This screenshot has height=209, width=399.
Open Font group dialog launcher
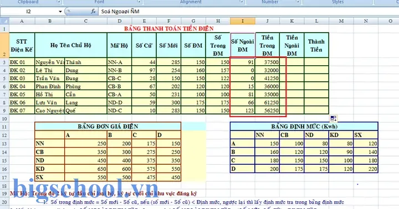139,2
